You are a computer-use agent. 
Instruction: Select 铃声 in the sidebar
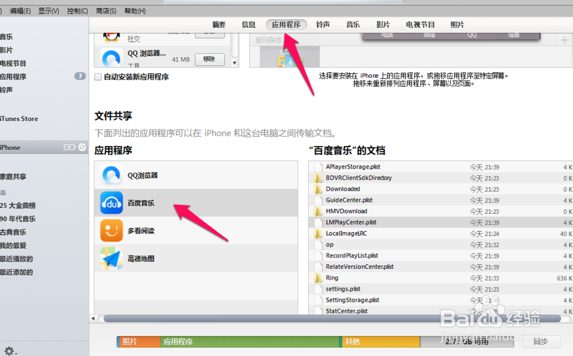6,89
